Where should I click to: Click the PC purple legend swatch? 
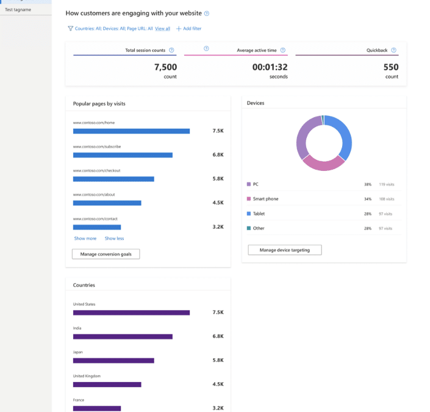click(x=249, y=184)
